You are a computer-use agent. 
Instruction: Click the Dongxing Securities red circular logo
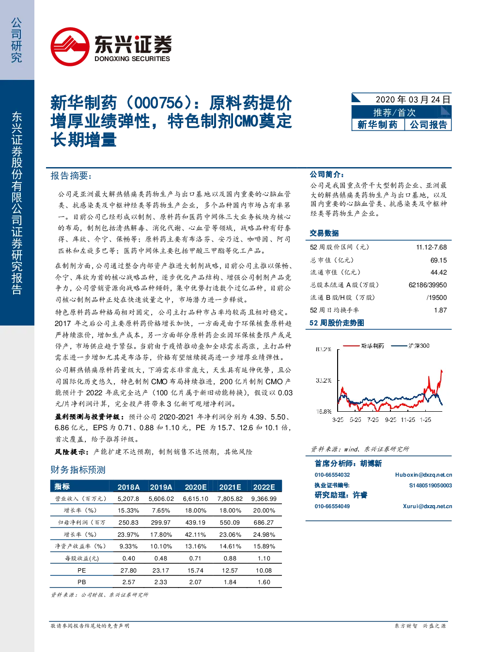tap(70, 47)
